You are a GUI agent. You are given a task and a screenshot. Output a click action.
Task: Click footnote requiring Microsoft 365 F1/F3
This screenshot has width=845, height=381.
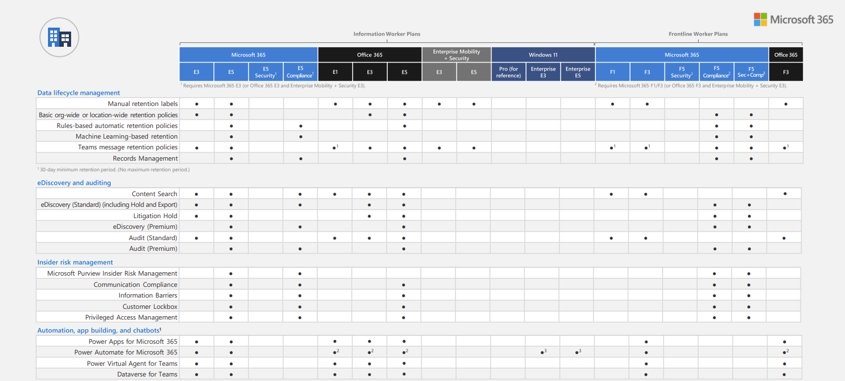[690, 86]
